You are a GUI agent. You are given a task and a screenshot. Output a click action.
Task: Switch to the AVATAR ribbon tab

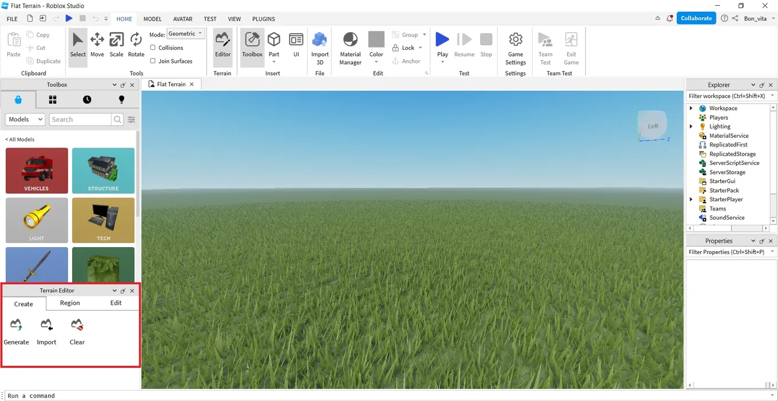pos(183,19)
